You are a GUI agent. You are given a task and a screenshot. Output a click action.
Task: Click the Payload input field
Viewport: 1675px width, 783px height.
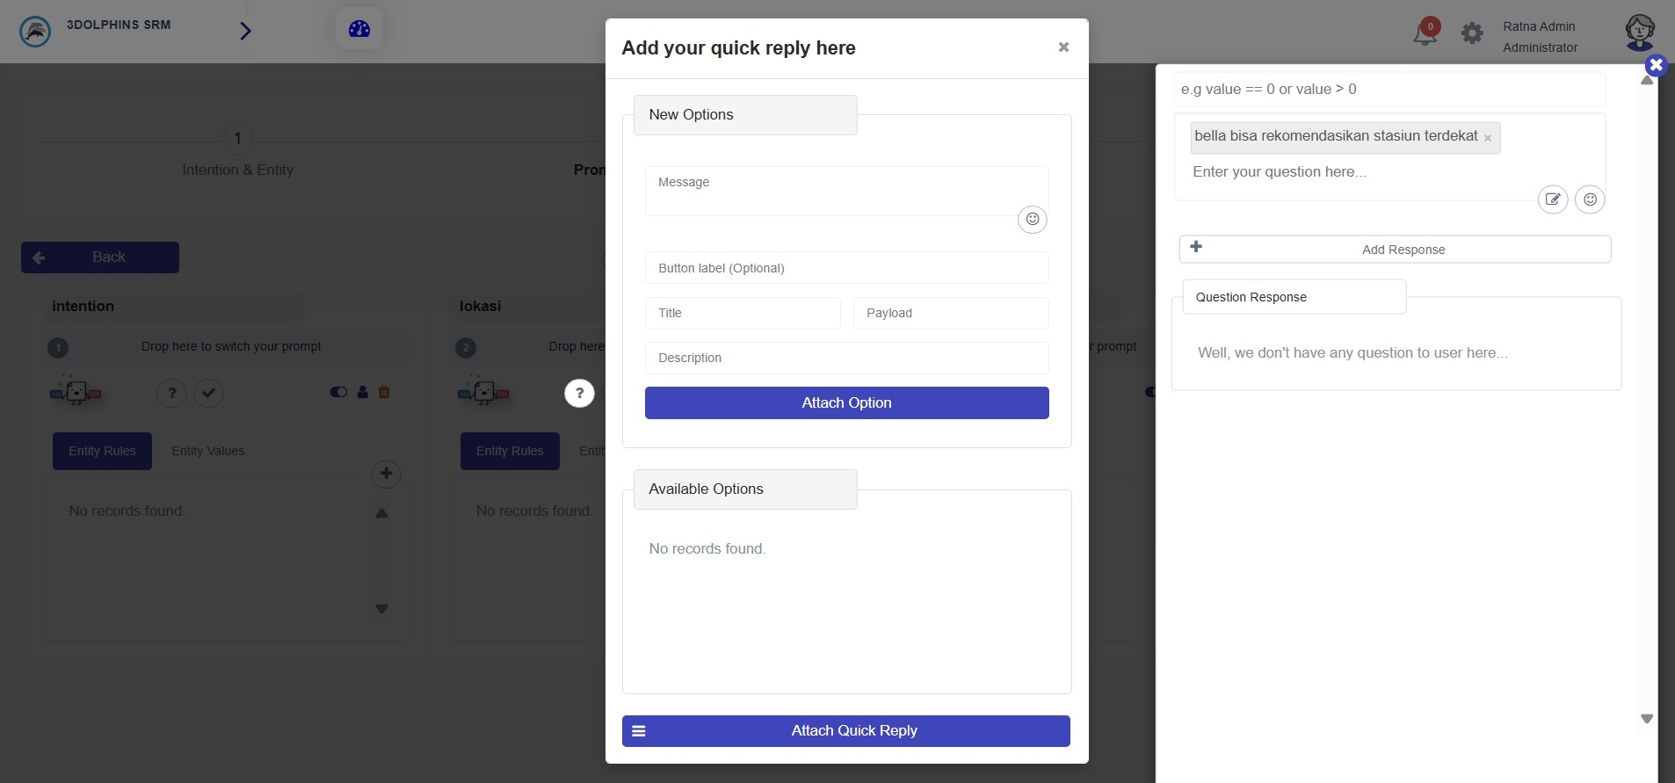coord(951,313)
